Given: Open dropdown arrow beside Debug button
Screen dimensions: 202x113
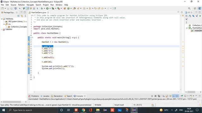Looking at the screenshot, I should [44, 8].
